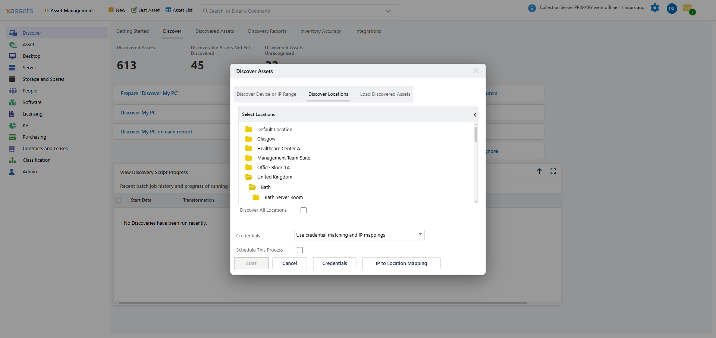This screenshot has height=338, width=716.
Task: Tick the Schedule This Process checkbox
Action: tap(300, 250)
